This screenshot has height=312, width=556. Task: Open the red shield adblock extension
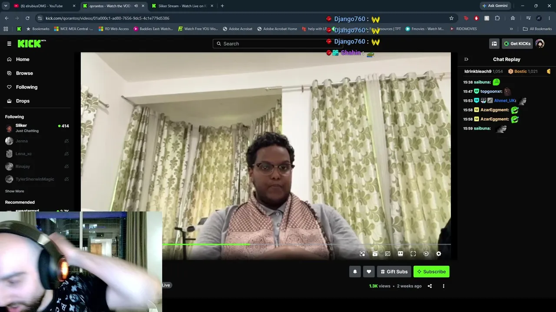click(x=477, y=18)
